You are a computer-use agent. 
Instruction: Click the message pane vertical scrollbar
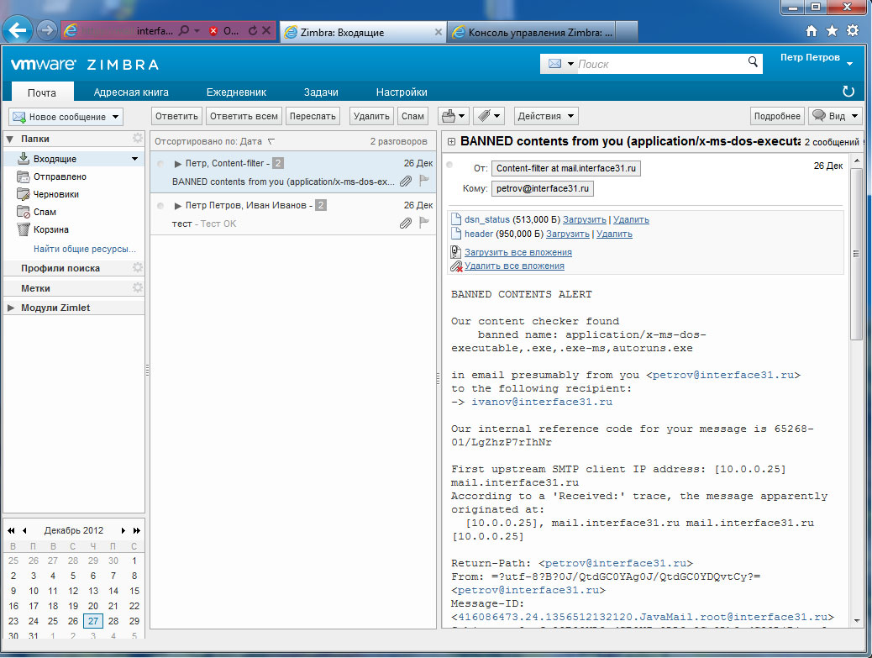pyautogui.click(x=856, y=252)
